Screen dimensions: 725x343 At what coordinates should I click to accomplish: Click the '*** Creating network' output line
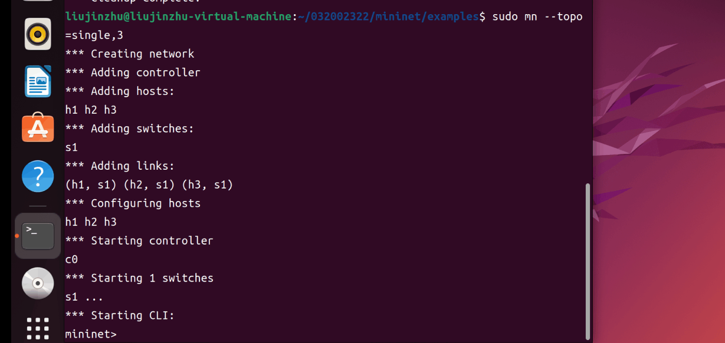click(130, 54)
